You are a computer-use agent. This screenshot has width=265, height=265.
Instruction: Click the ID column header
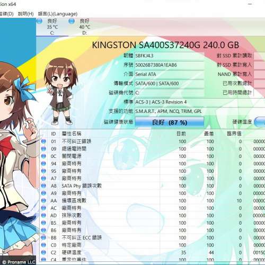coord(54,134)
